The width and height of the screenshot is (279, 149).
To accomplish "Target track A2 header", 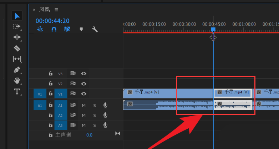I will pos(61,115).
